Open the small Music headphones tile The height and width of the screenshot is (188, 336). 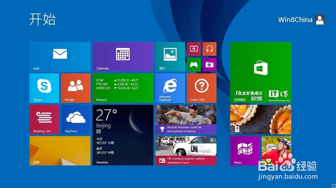click(x=210, y=49)
